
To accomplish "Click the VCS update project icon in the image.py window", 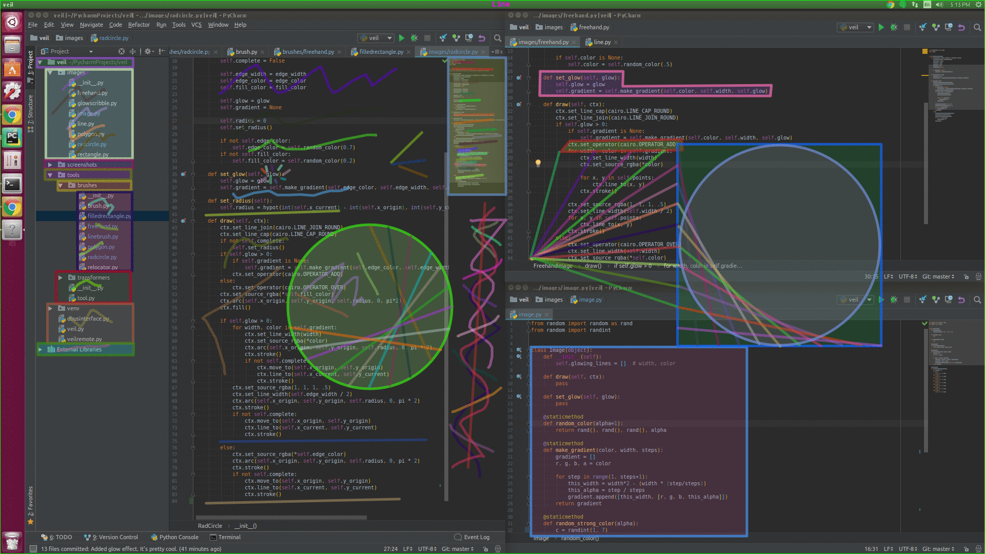I will pyautogui.click(x=923, y=300).
